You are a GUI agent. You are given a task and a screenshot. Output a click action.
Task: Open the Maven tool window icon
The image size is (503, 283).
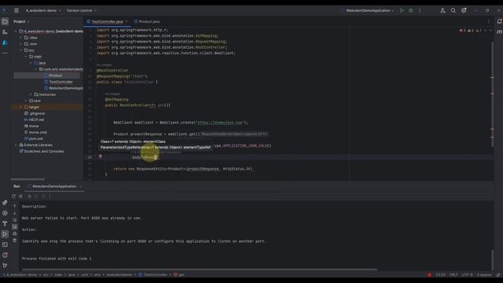tap(499, 31)
